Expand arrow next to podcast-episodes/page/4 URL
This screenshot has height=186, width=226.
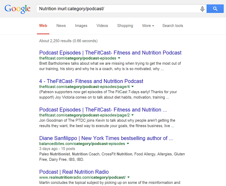pos(133,86)
